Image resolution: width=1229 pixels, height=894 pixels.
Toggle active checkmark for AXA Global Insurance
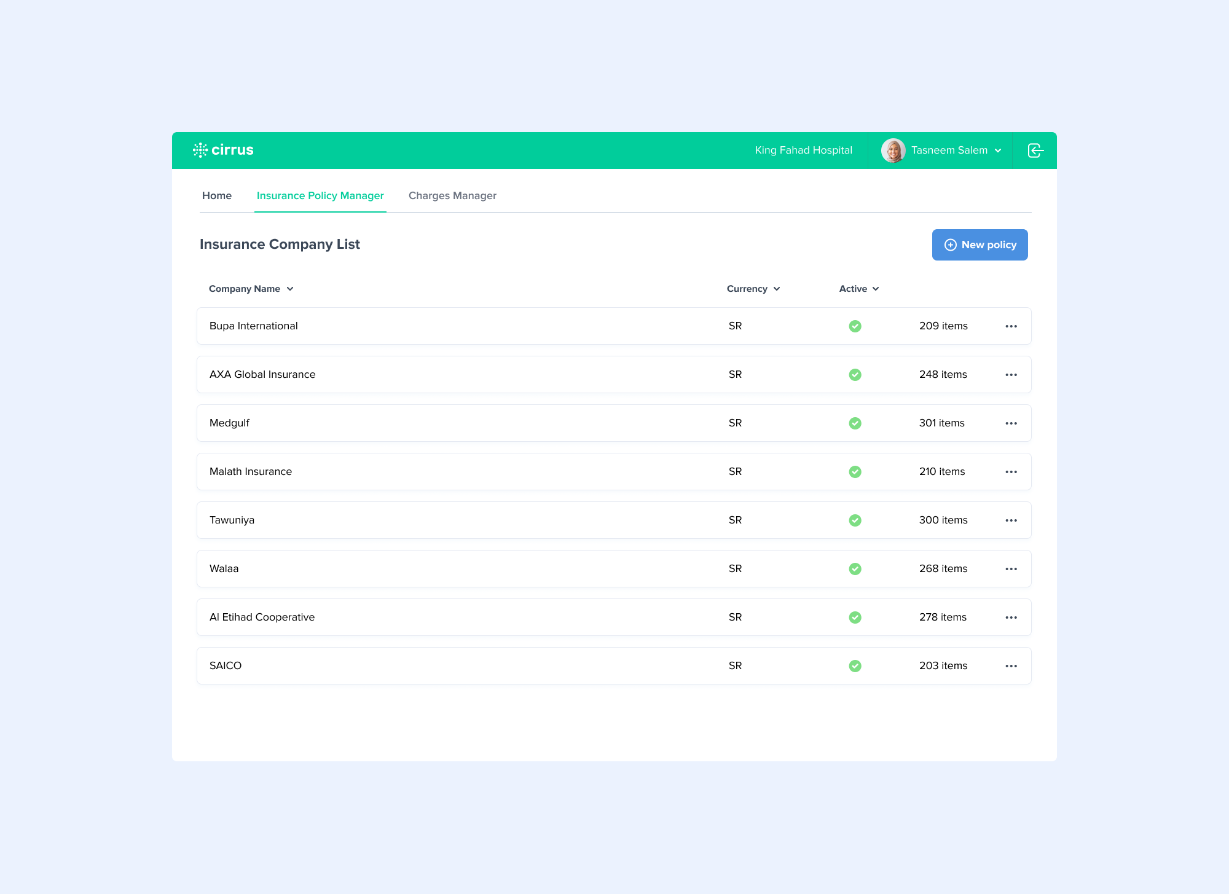855,375
